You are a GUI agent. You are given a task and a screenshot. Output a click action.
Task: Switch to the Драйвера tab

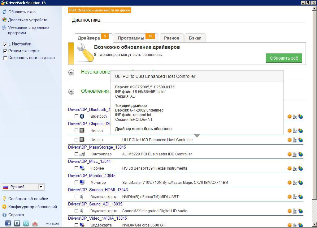click(93, 38)
